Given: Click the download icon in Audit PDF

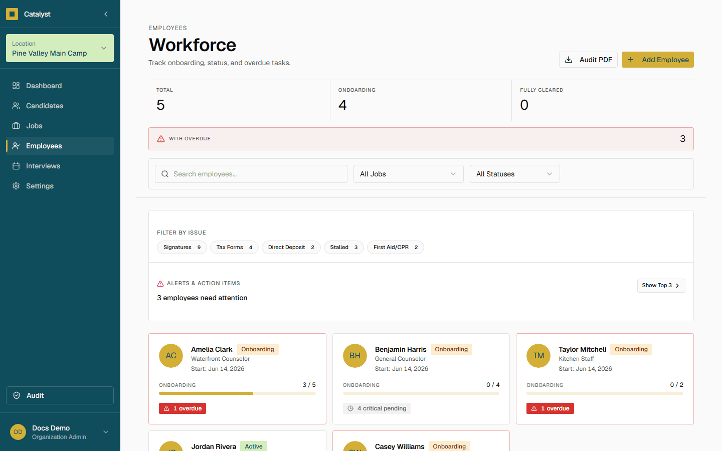Looking at the screenshot, I should (569, 60).
